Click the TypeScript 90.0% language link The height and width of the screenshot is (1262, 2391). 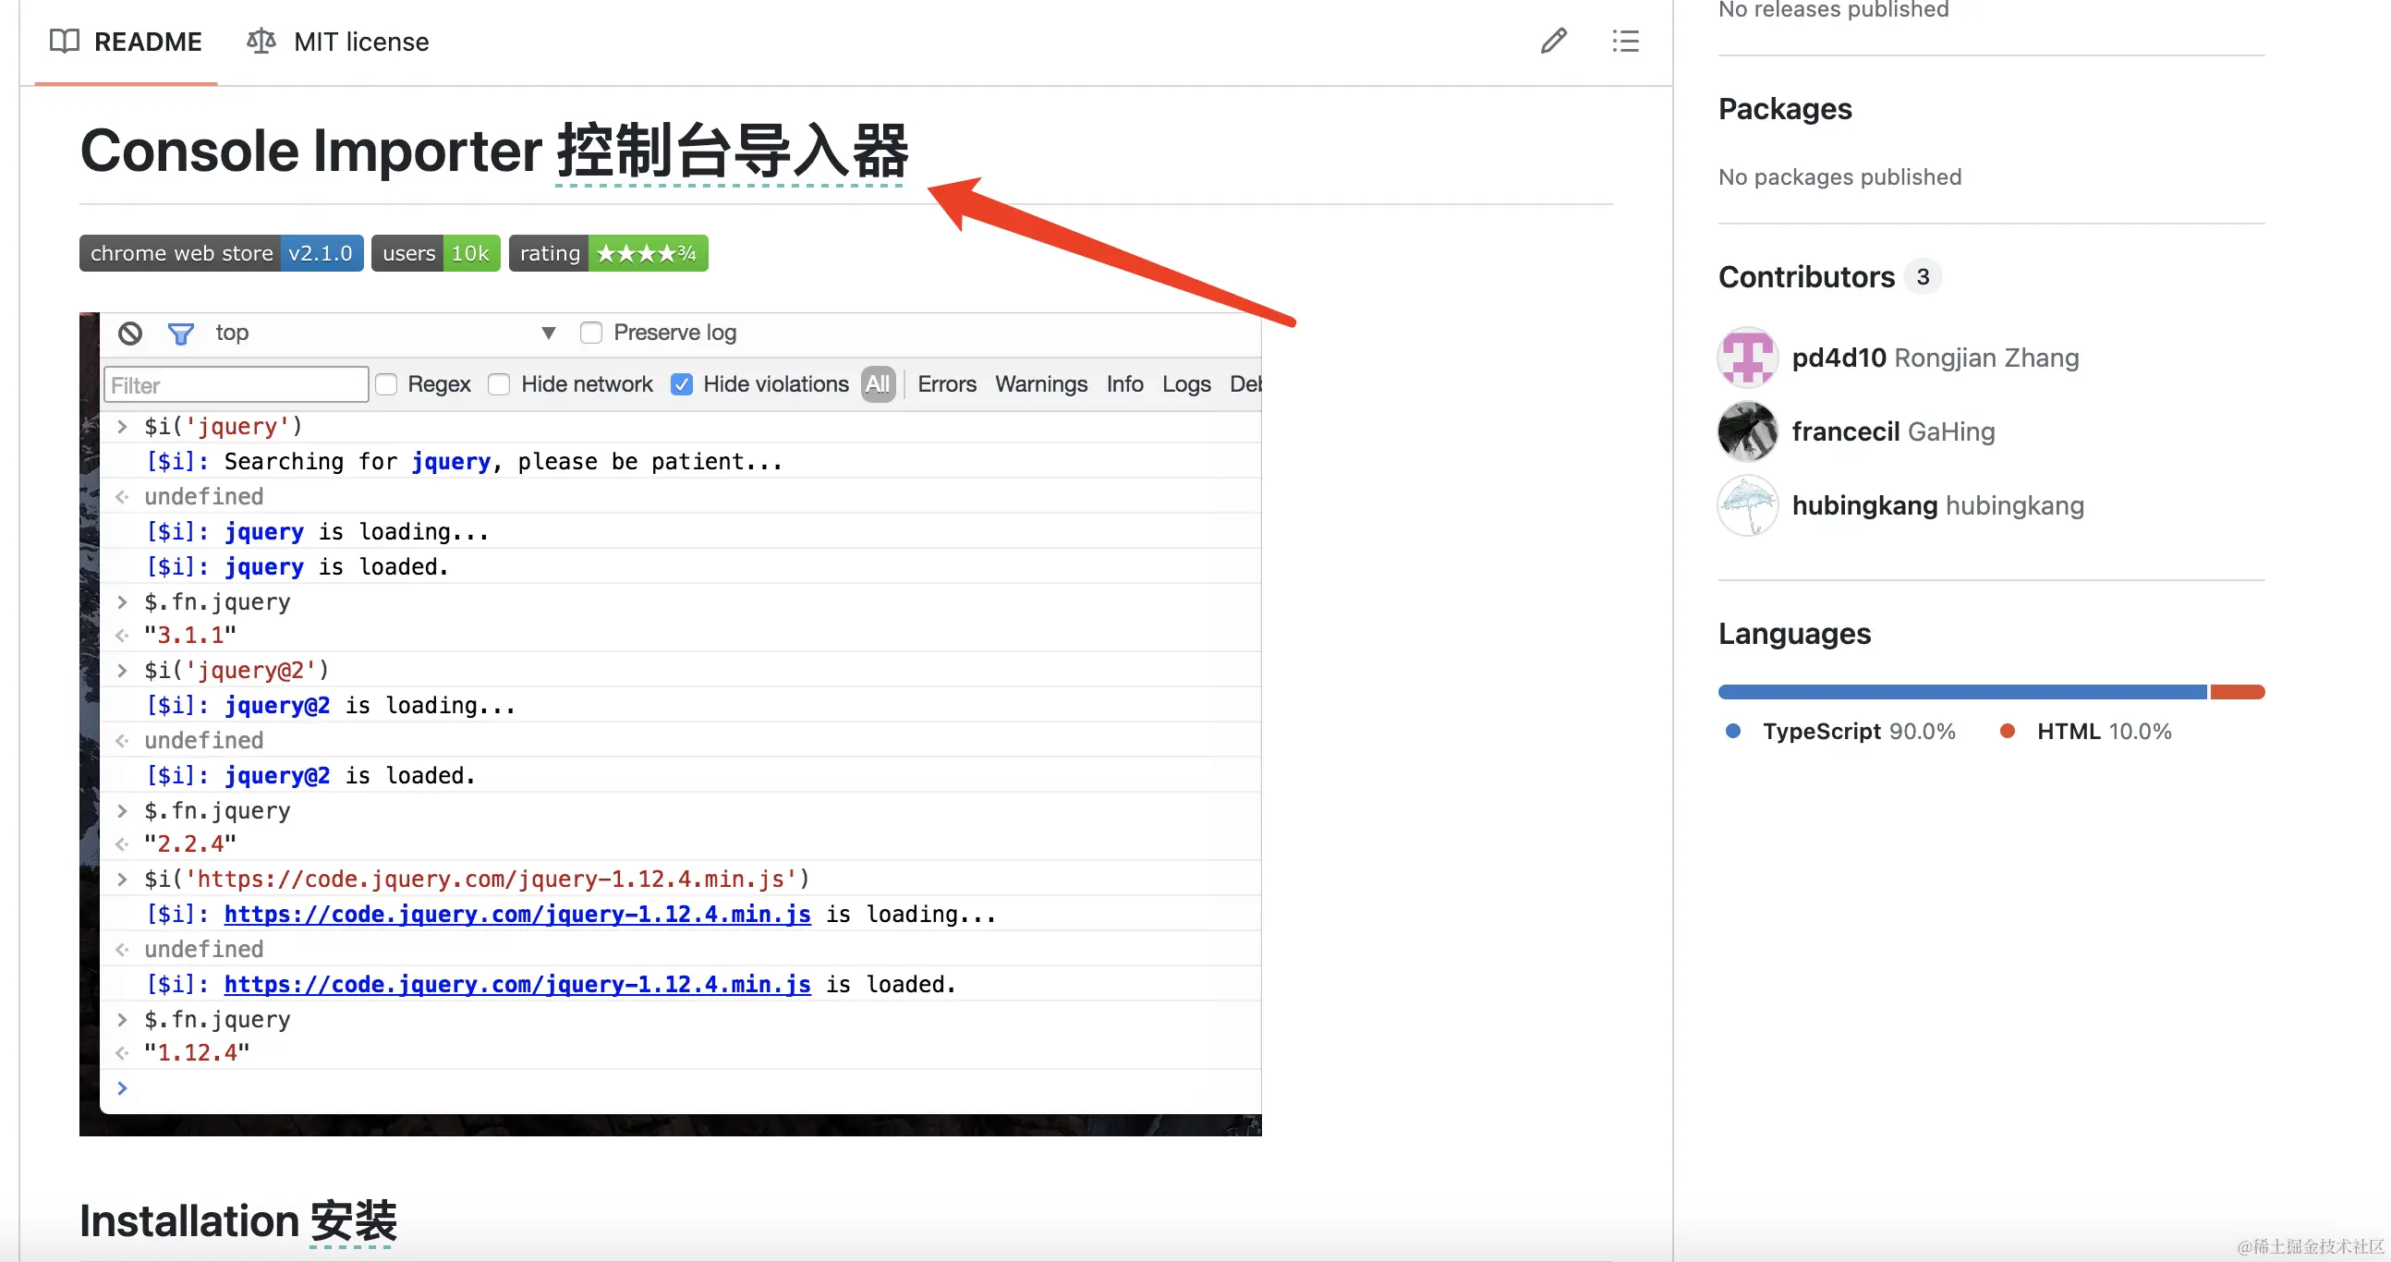[x=1841, y=731]
